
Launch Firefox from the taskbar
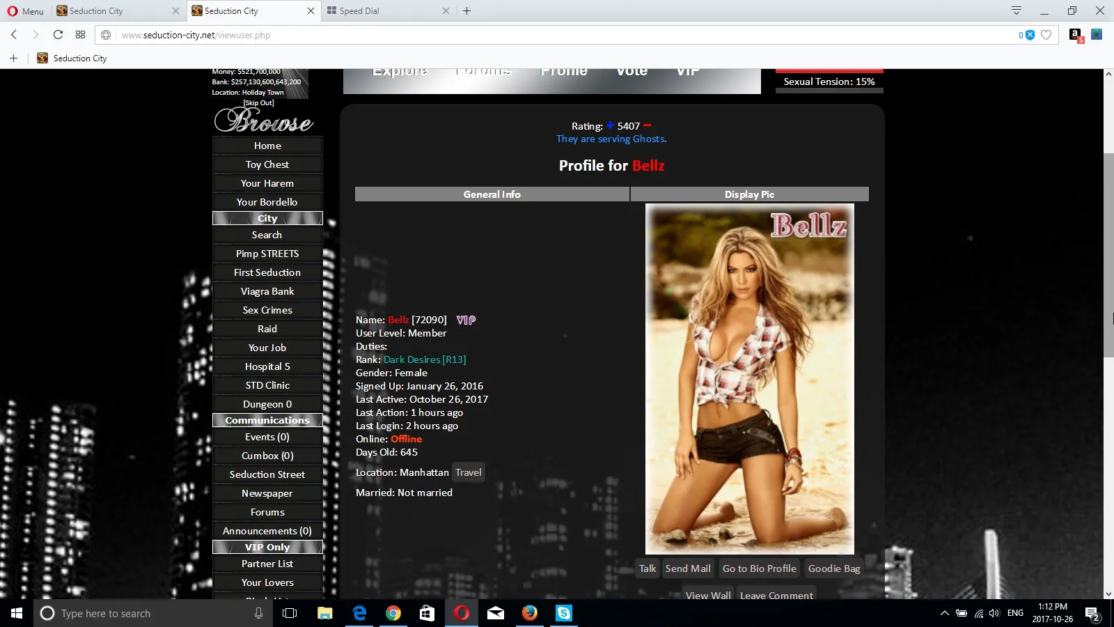[529, 613]
